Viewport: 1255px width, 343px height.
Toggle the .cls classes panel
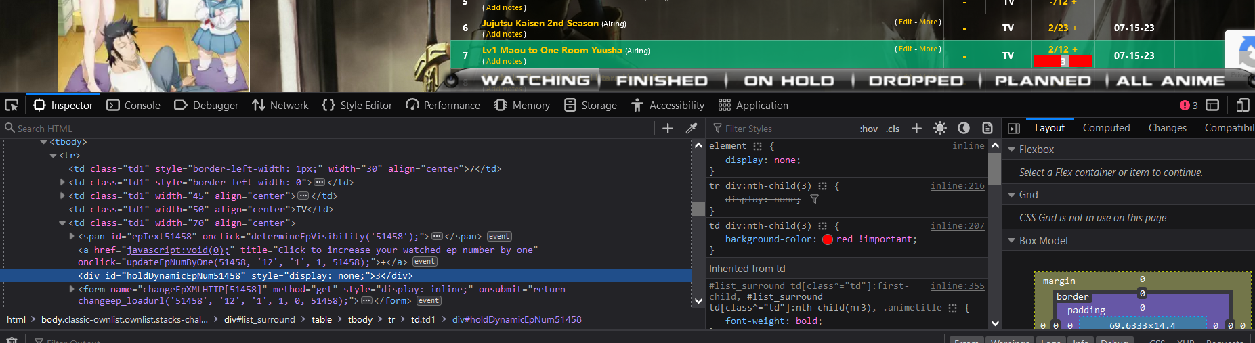[x=893, y=129]
